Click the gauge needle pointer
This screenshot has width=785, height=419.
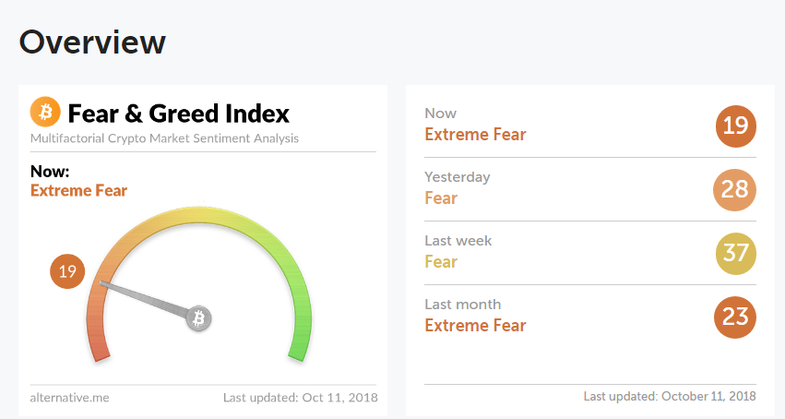[x=146, y=299]
